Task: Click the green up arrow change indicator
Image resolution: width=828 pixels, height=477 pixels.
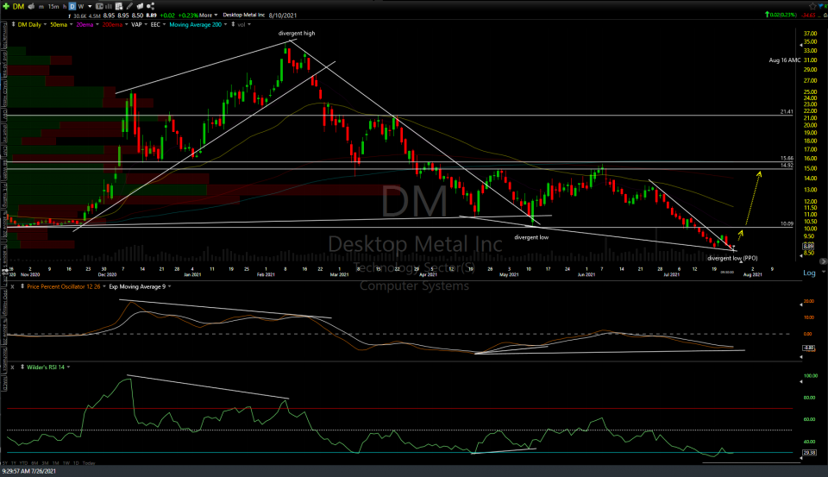Action: coord(767,15)
